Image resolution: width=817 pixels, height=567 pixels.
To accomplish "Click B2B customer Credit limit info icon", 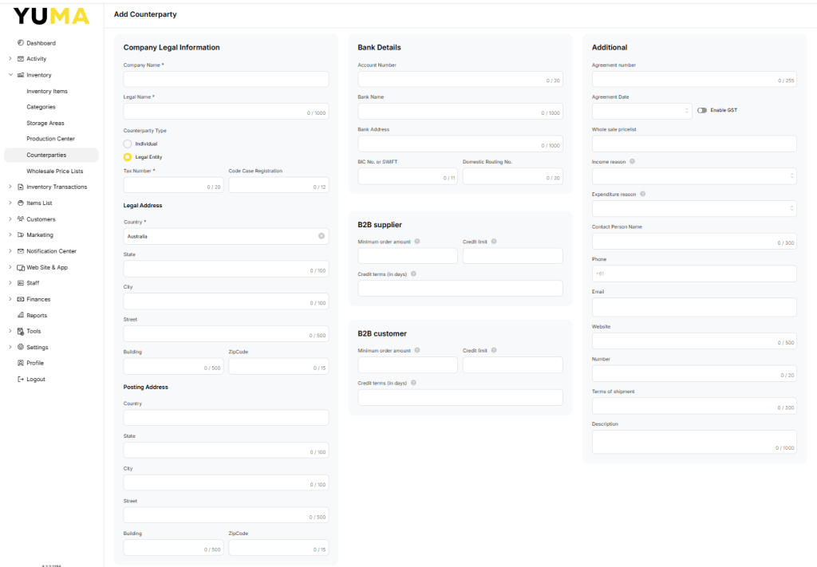I will pyautogui.click(x=494, y=350).
